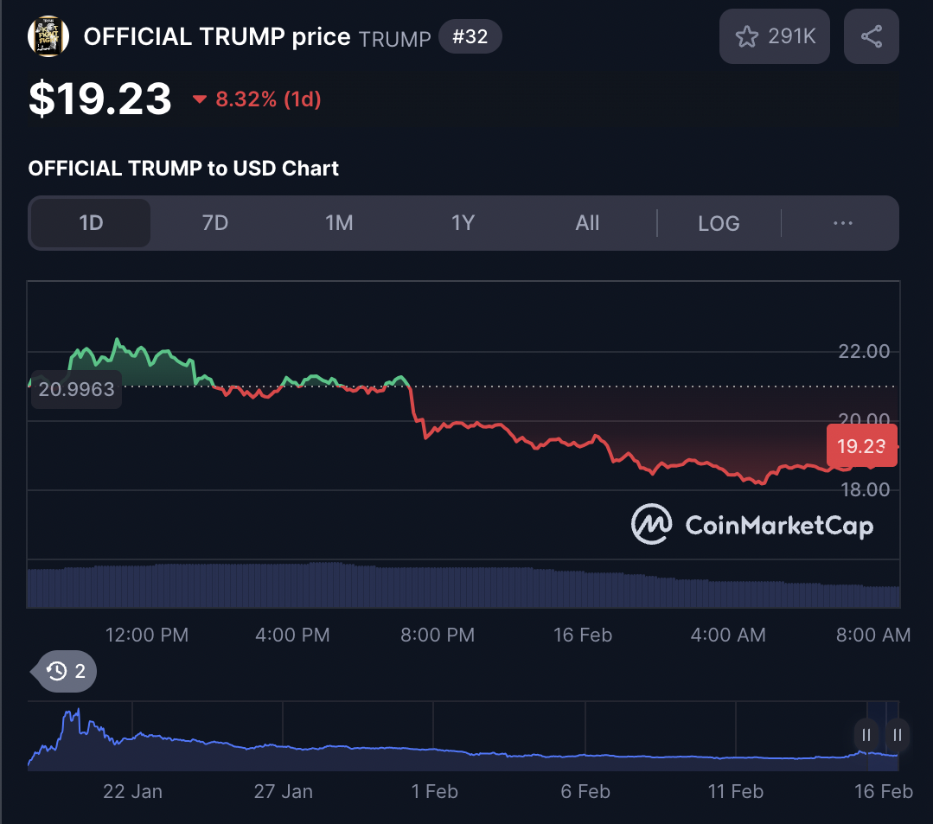933x824 pixels.
Task: Open the more chart options ellipsis
Action: [x=842, y=223]
